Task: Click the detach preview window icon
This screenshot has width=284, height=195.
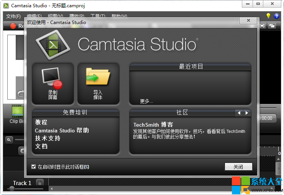Action: 272,26
